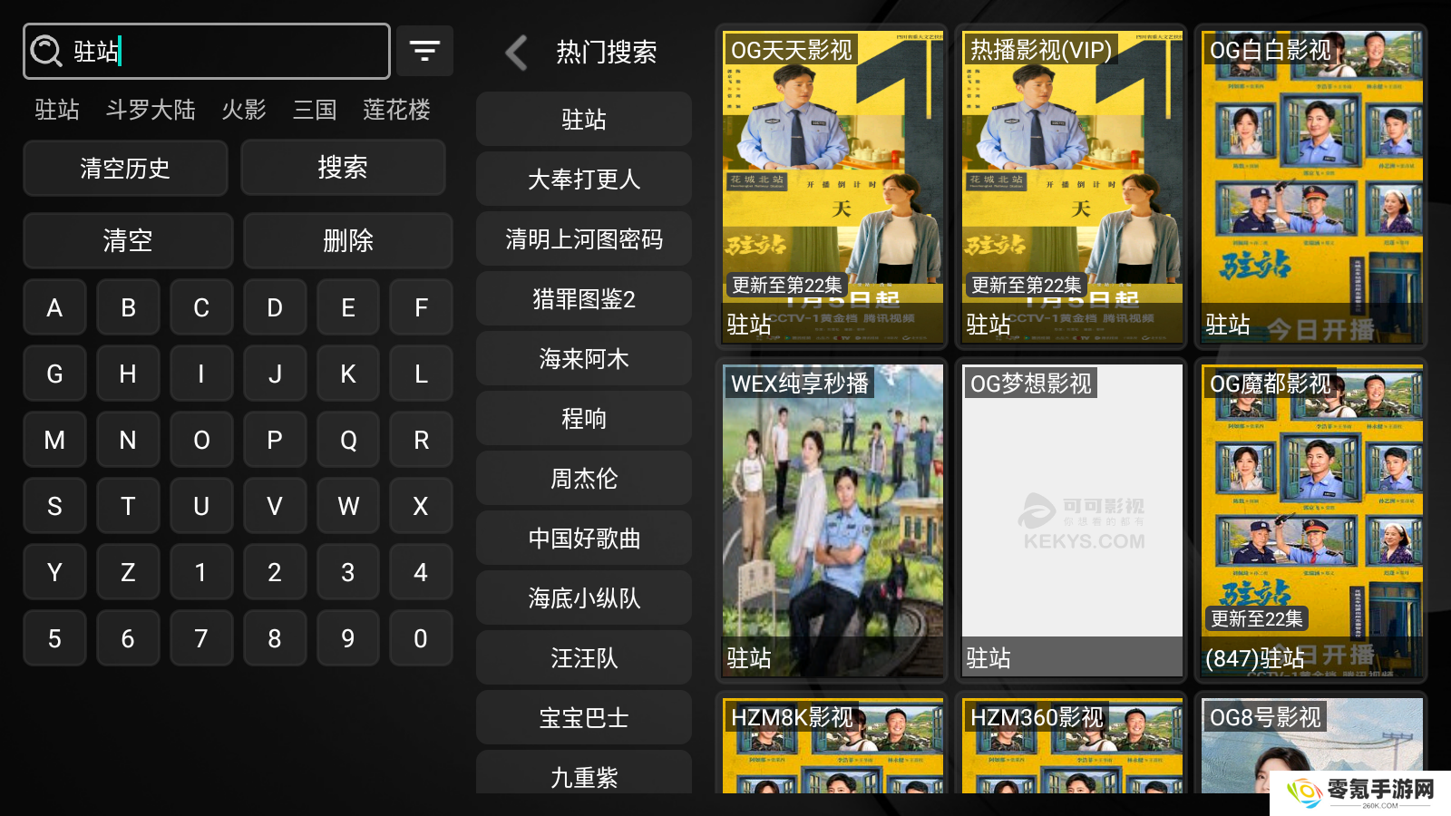Viewport: 1451px width, 816px height.
Task: Select hot search 汪汪队
Action: pos(584,657)
